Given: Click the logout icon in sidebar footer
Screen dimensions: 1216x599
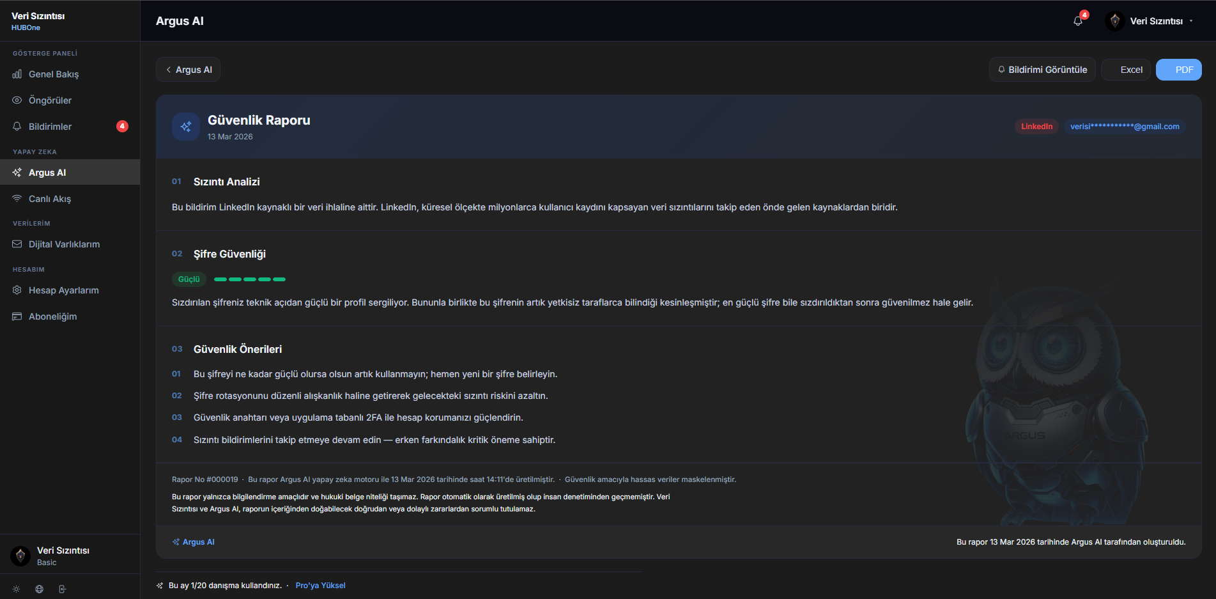Looking at the screenshot, I should click(x=63, y=589).
